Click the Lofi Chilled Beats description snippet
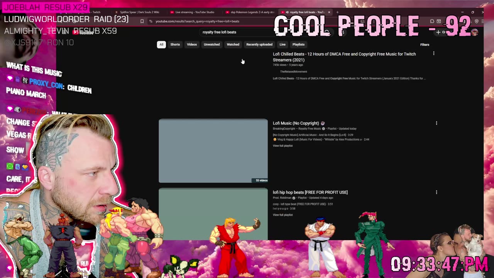This screenshot has width=494, height=278. 349,78
